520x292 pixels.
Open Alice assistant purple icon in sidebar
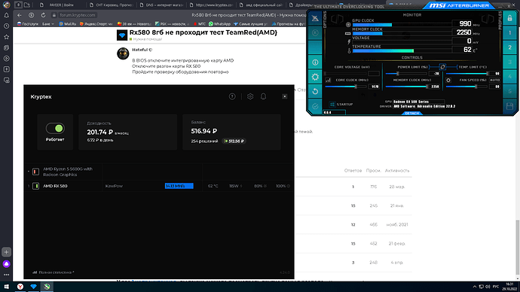(6, 264)
